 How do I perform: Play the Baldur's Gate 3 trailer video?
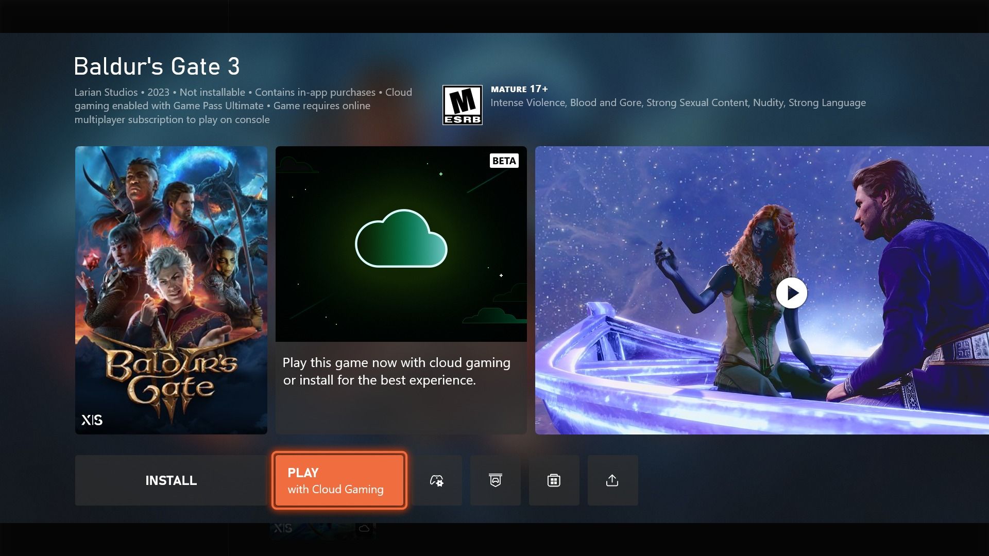790,292
